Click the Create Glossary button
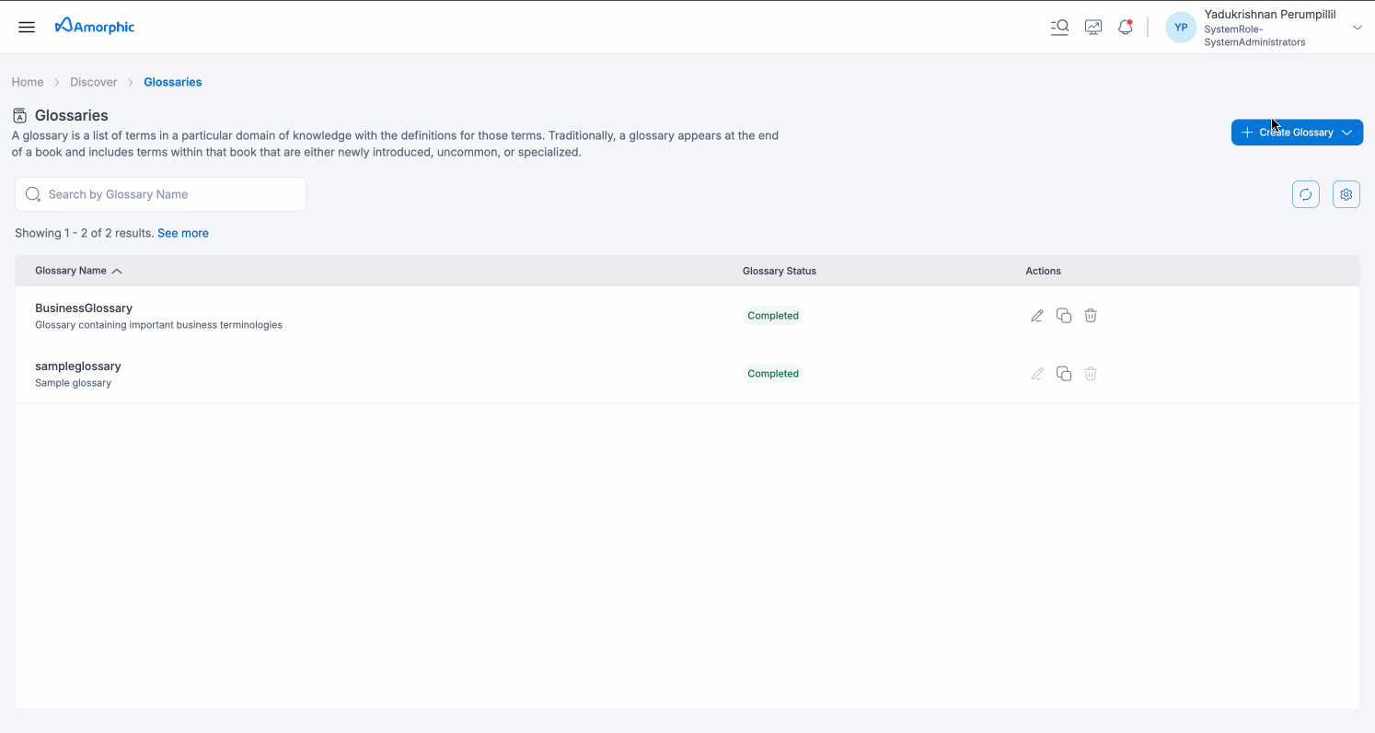 tap(1293, 132)
